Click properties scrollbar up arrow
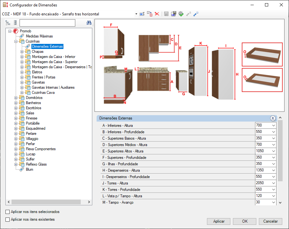Screen dimensions: 289x229 point(280,118)
